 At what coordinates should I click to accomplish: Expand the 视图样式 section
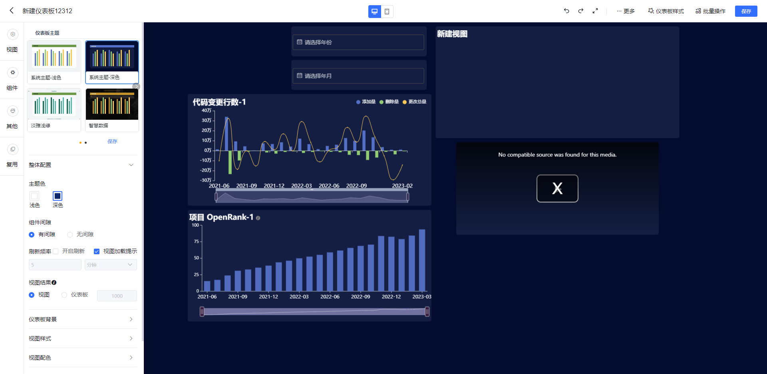[83, 338]
